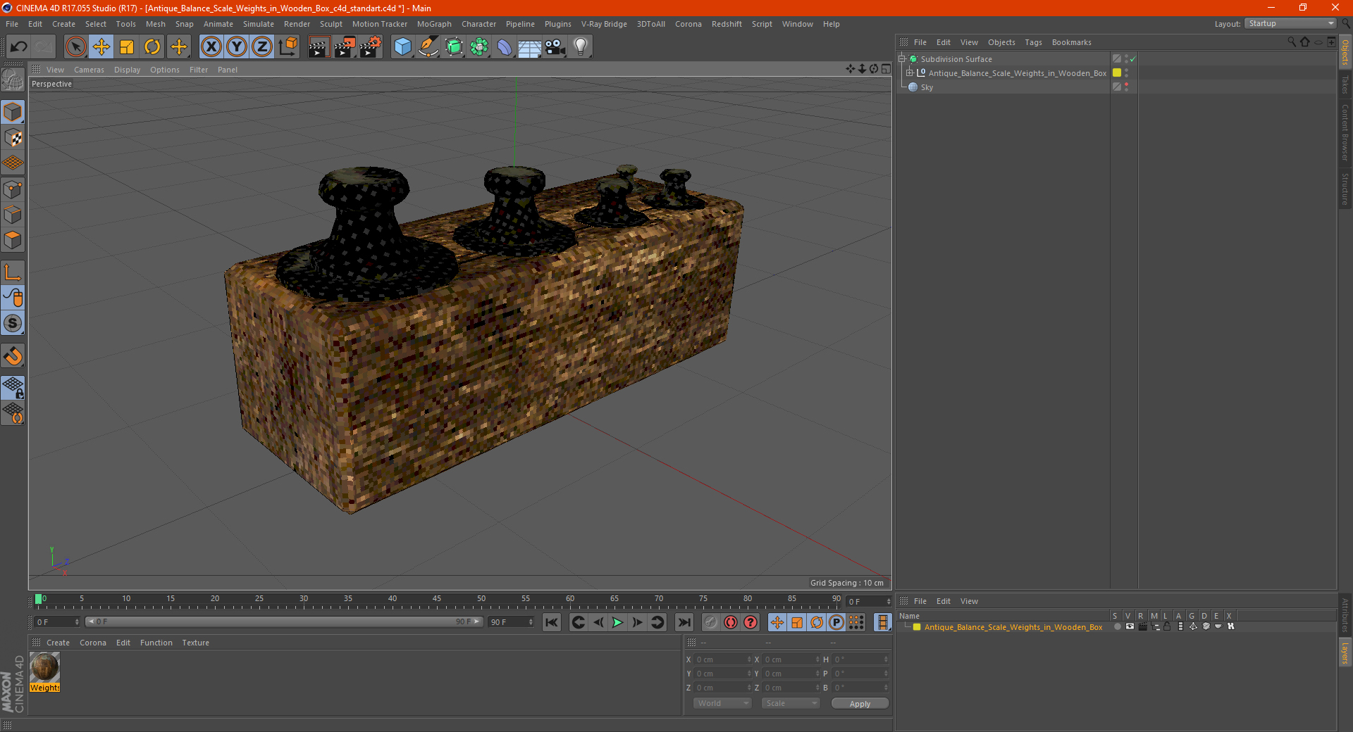
Task: Open viewport Cameras menu
Action: click(89, 70)
